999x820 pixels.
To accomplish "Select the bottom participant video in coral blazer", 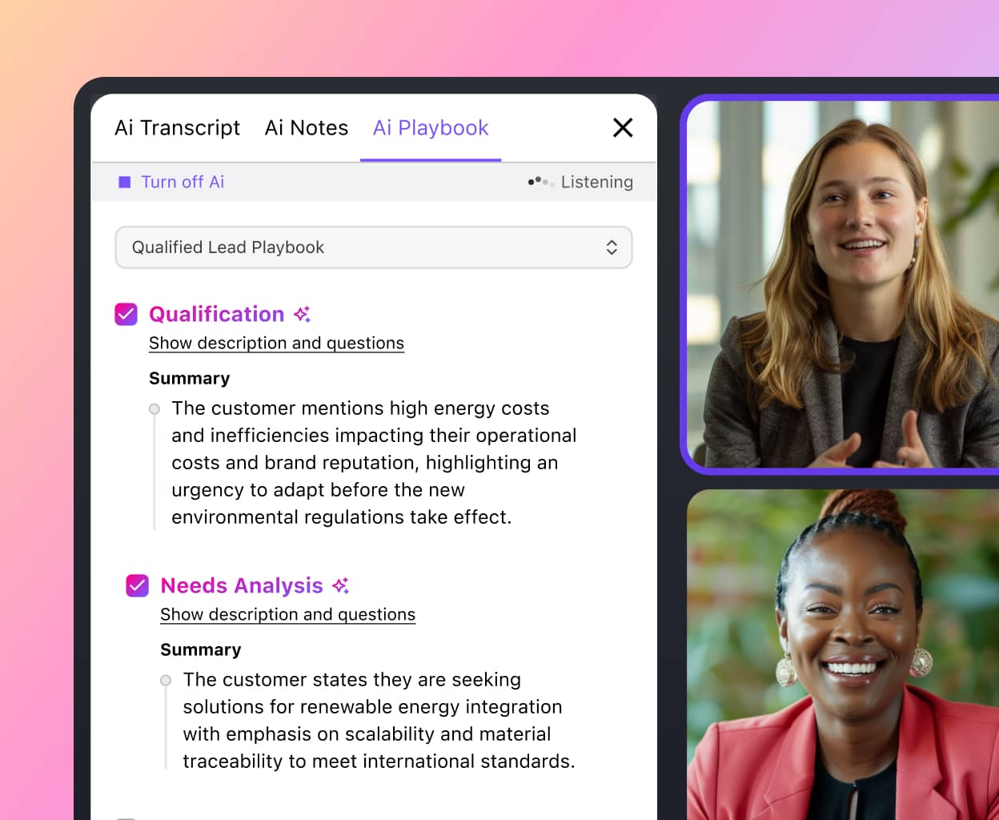I will point(842,655).
